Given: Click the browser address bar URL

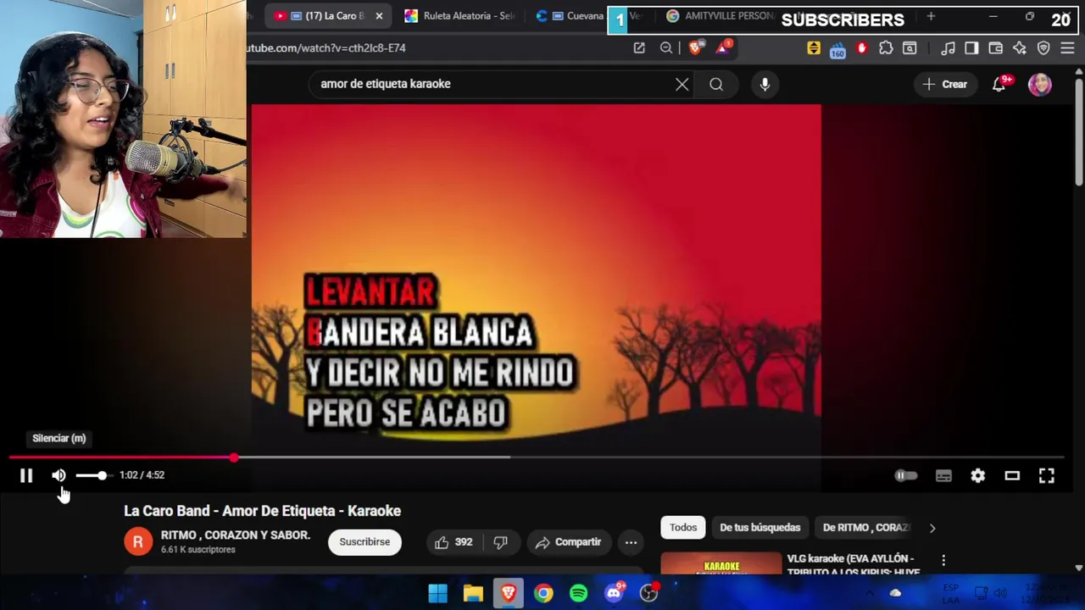Looking at the screenshot, I should tap(326, 48).
